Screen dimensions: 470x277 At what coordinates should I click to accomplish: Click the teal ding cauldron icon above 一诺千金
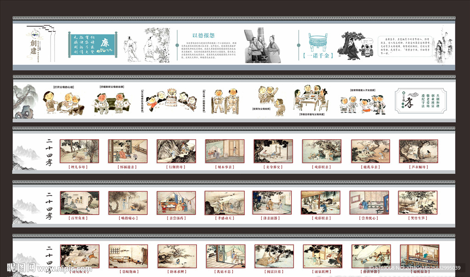pos(318,43)
